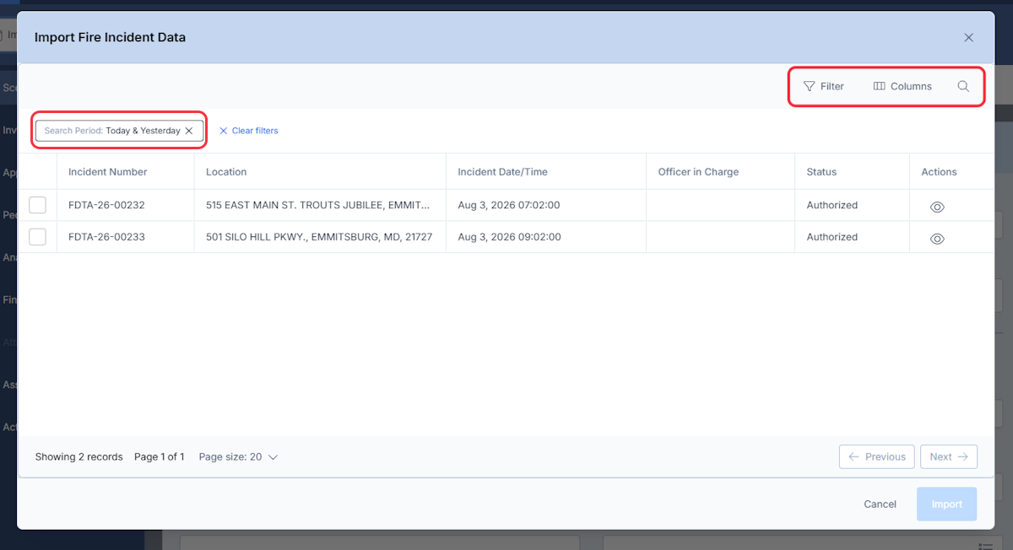Click the Cancel button

880,504
